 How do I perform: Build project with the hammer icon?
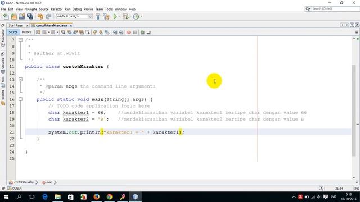point(98,16)
